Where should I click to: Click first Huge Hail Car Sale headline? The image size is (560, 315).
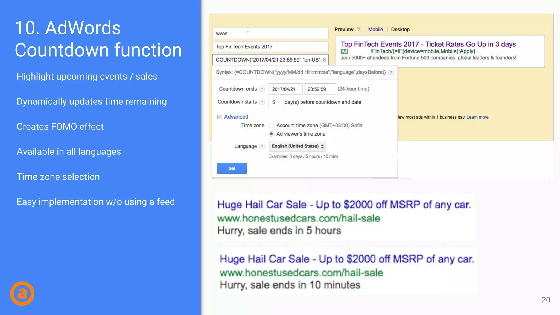(344, 205)
